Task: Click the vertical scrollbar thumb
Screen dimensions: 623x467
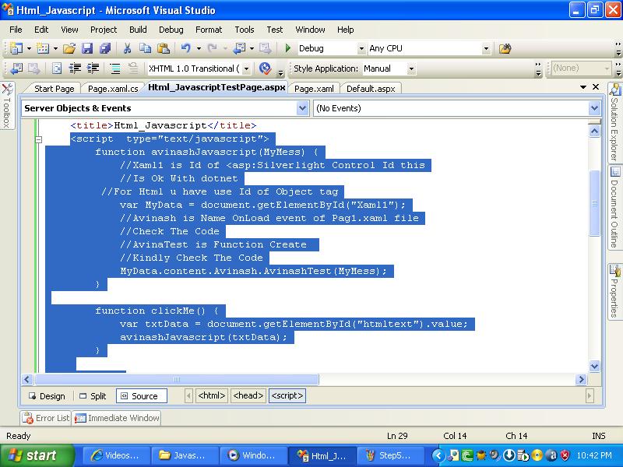Action: click(594, 203)
